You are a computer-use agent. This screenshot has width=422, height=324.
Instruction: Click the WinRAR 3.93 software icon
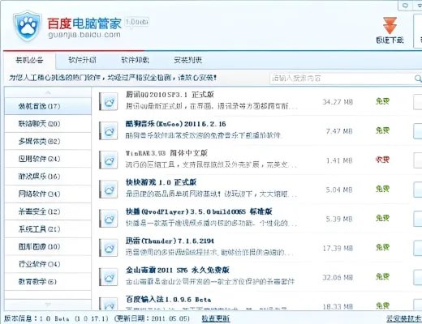coord(109,160)
